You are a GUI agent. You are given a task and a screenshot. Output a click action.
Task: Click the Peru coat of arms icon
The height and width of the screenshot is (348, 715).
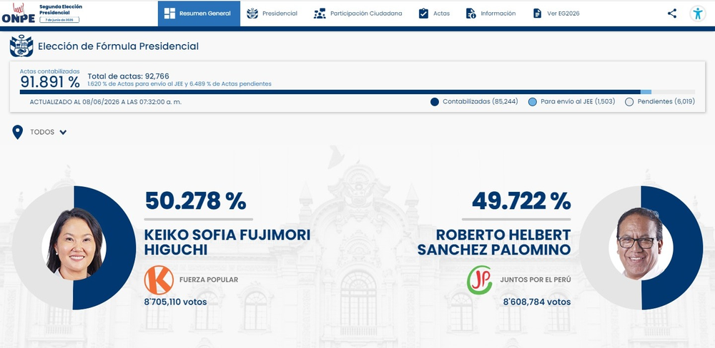coord(21,46)
